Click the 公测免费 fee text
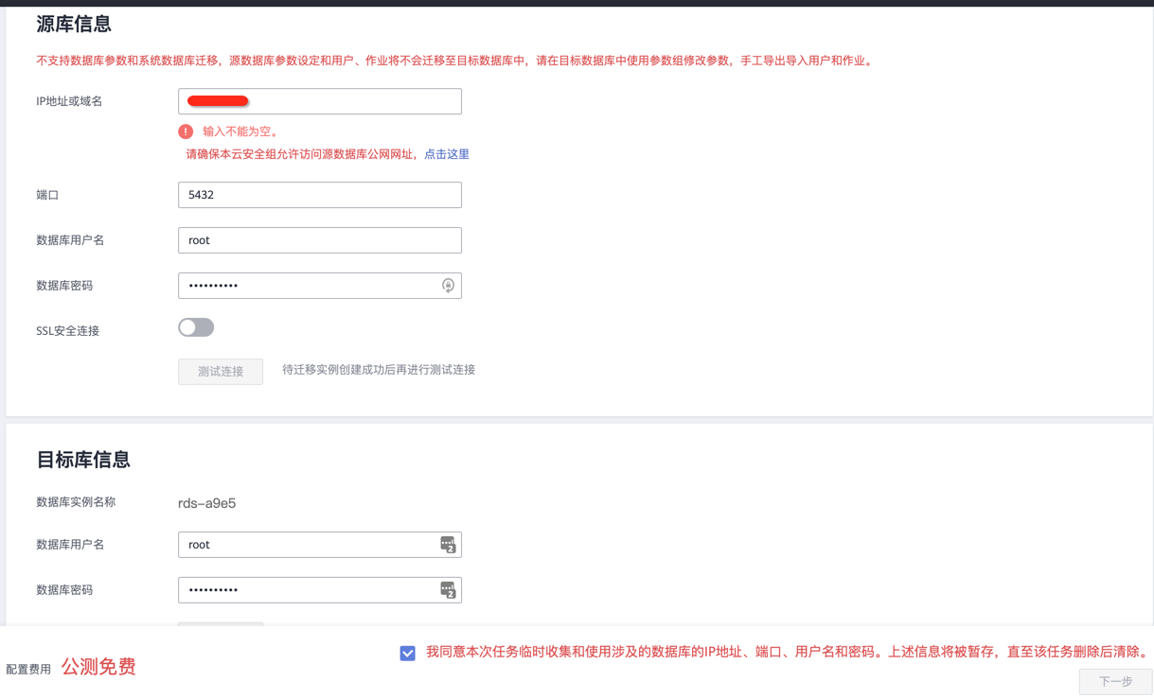The image size is (1154, 699). pyautogui.click(x=98, y=667)
